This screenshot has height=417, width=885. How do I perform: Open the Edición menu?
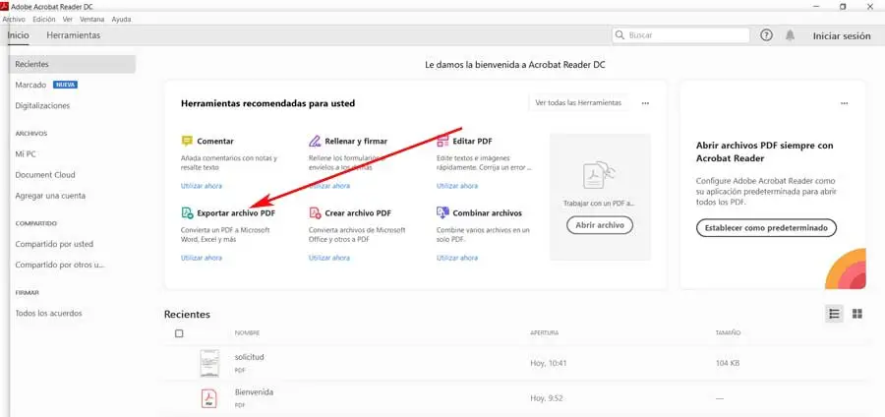coord(44,19)
